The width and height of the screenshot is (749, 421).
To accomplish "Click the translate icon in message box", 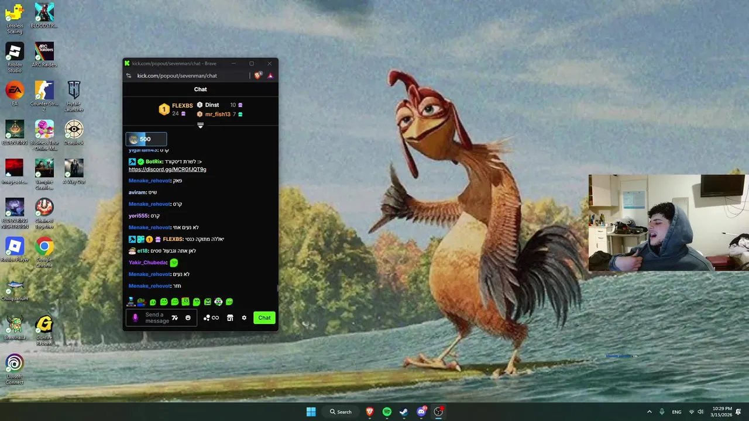I will [x=174, y=318].
